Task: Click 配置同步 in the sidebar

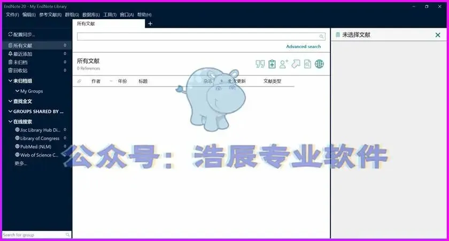Action: [x=24, y=35]
